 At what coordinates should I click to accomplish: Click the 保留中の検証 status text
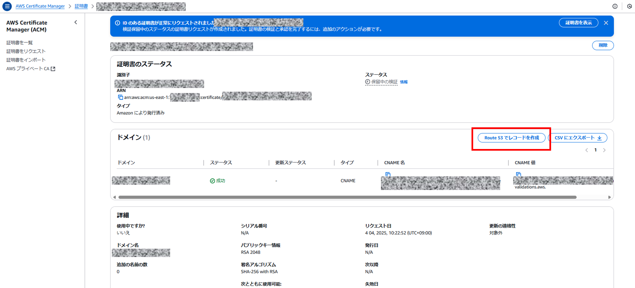(x=384, y=82)
